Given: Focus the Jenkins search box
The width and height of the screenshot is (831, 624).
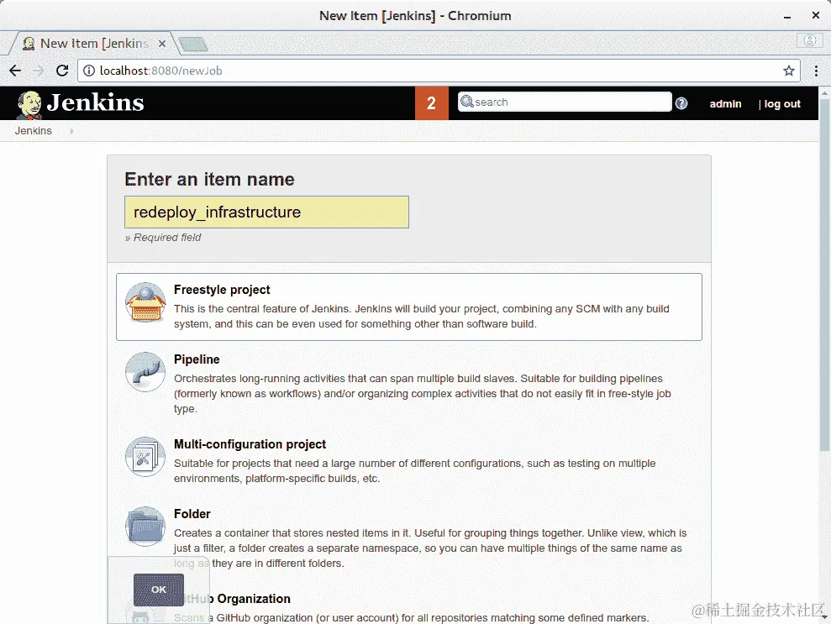Looking at the screenshot, I should (565, 102).
